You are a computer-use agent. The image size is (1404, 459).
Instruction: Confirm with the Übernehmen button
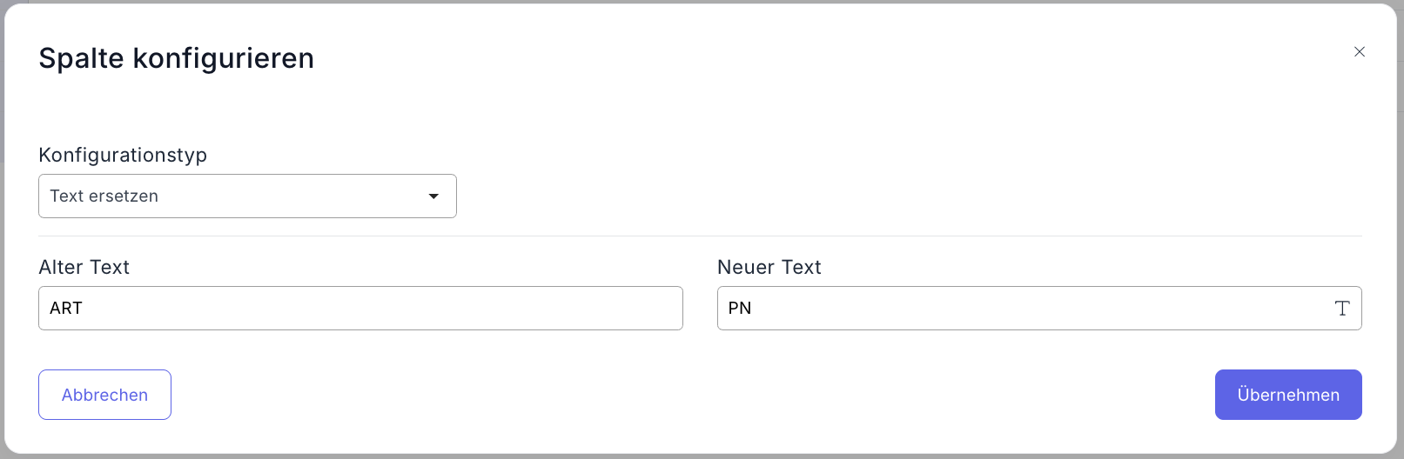[1287, 395]
